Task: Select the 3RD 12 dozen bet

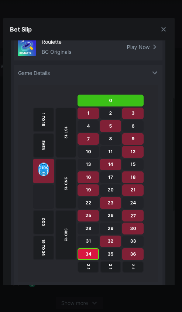Action: (66, 235)
